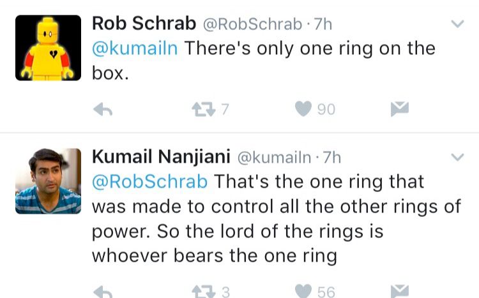Open Rob Schrab's display name

(x=144, y=24)
